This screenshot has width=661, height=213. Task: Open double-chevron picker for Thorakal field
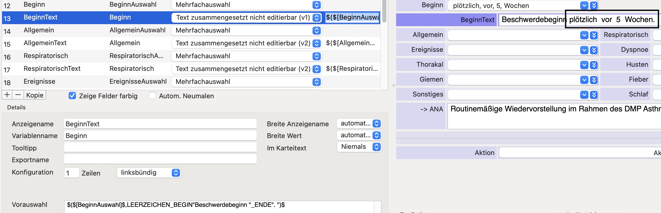click(x=594, y=65)
